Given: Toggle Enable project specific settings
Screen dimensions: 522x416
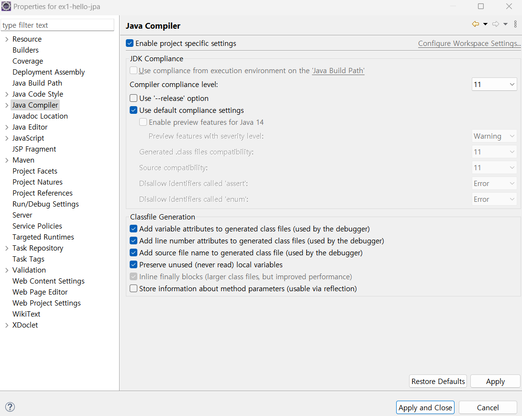Looking at the screenshot, I should (130, 43).
